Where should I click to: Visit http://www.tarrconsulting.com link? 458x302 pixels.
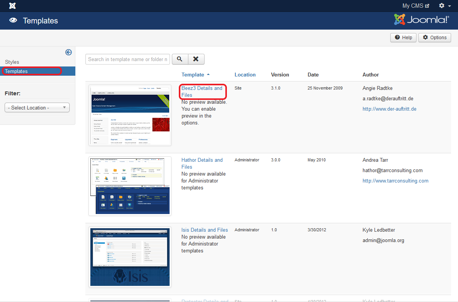click(x=395, y=181)
